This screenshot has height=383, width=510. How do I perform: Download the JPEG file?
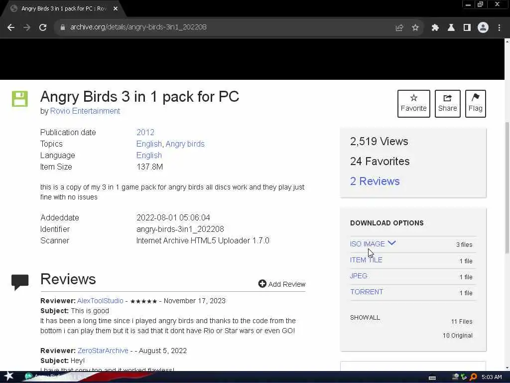click(359, 276)
